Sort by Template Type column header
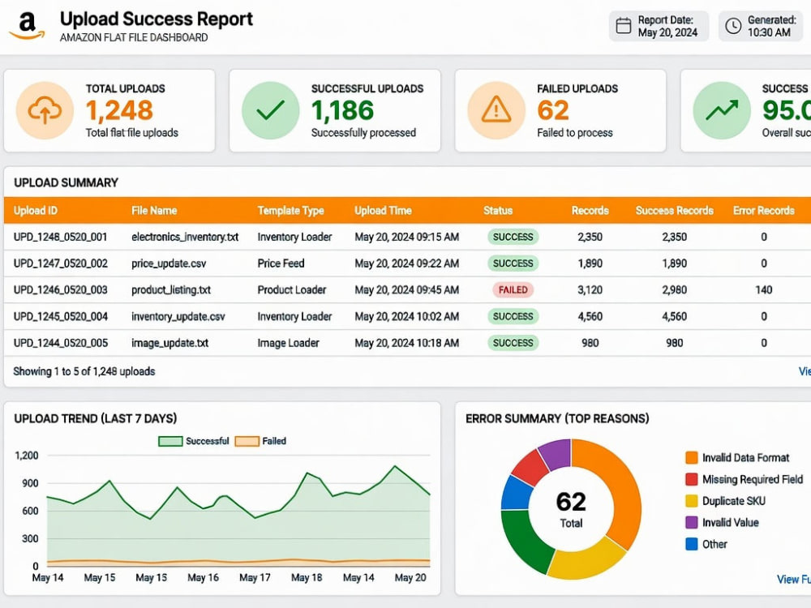This screenshot has height=608, width=811. point(290,211)
